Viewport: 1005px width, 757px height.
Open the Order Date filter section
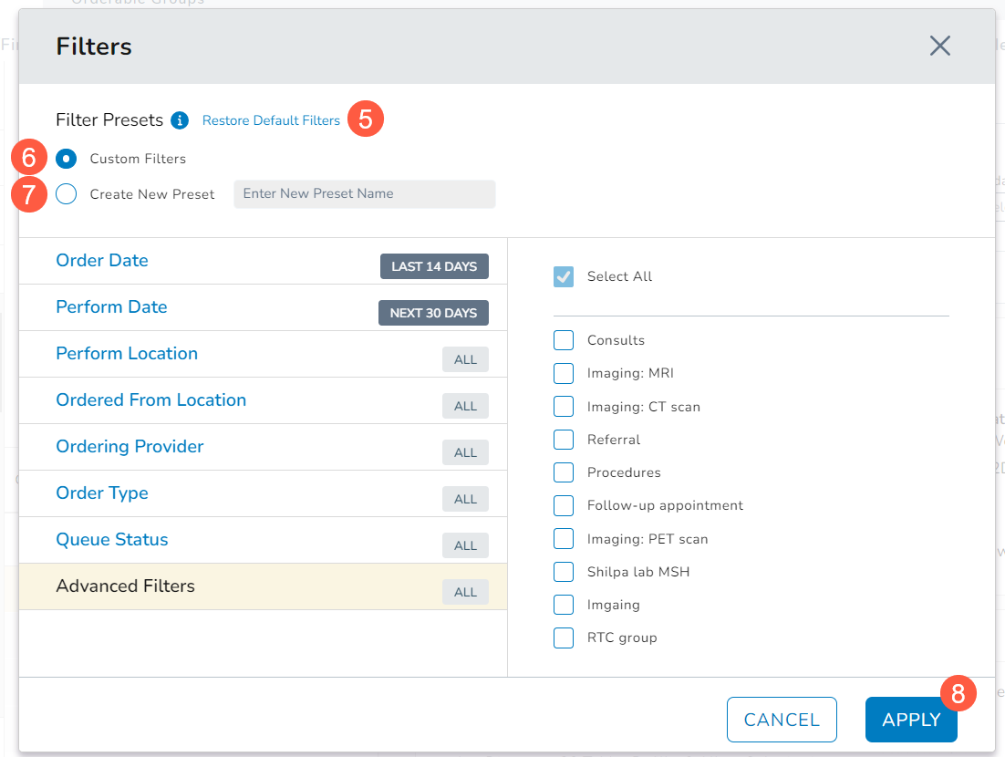102,261
